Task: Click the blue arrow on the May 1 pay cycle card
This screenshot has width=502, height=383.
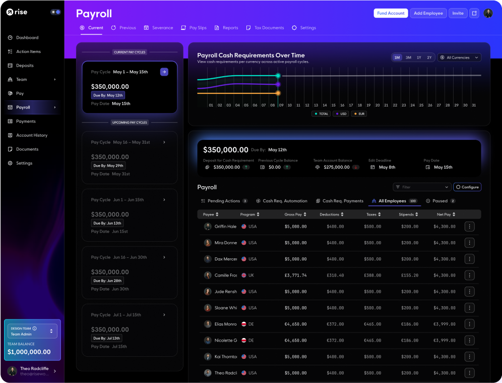Action: [x=164, y=72]
